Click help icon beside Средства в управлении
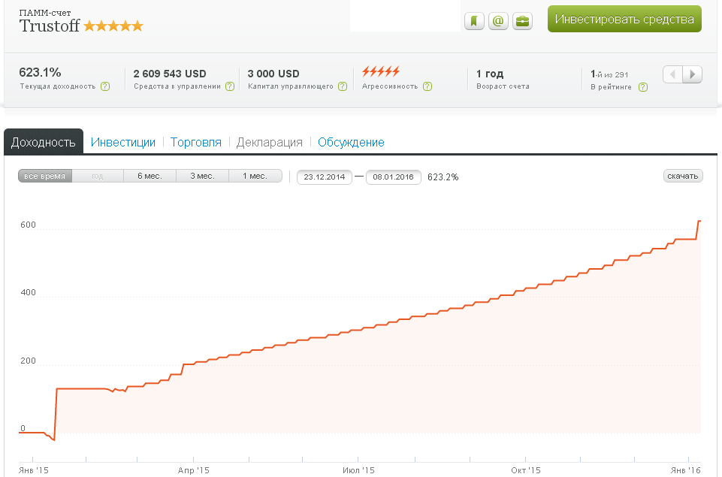The image size is (722, 477). [x=229, y=86]
